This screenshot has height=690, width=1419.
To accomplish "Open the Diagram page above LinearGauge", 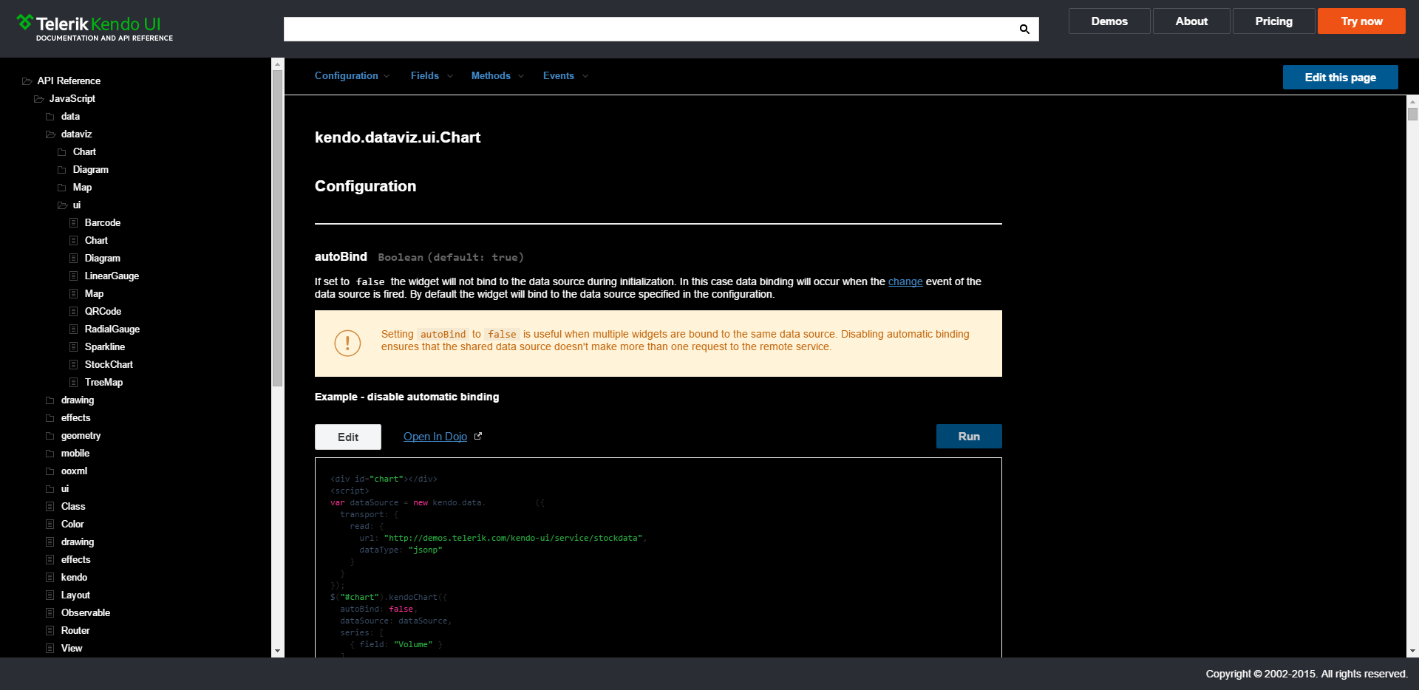I will click(x=103, y=259).
